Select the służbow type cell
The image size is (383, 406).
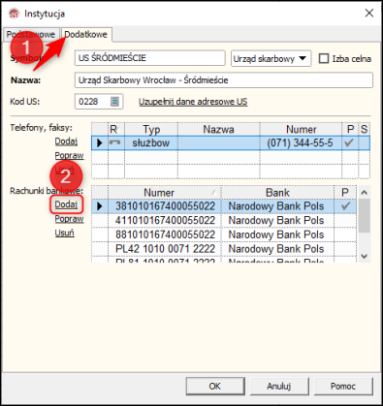pyautogui.click(x=151, y=142)
